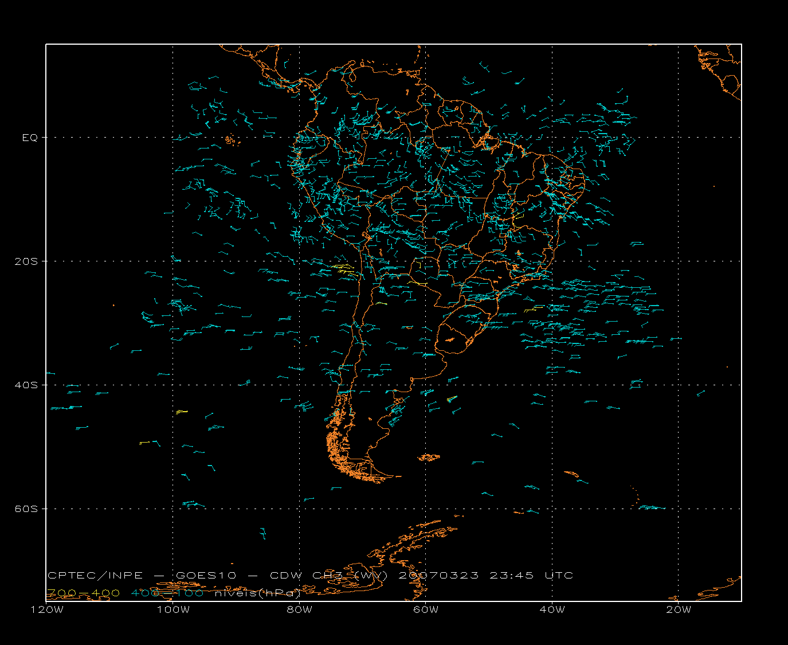Click the EQ latitude label
The width and height of the screenshot is (788, 645).
[x=30, y=138]
